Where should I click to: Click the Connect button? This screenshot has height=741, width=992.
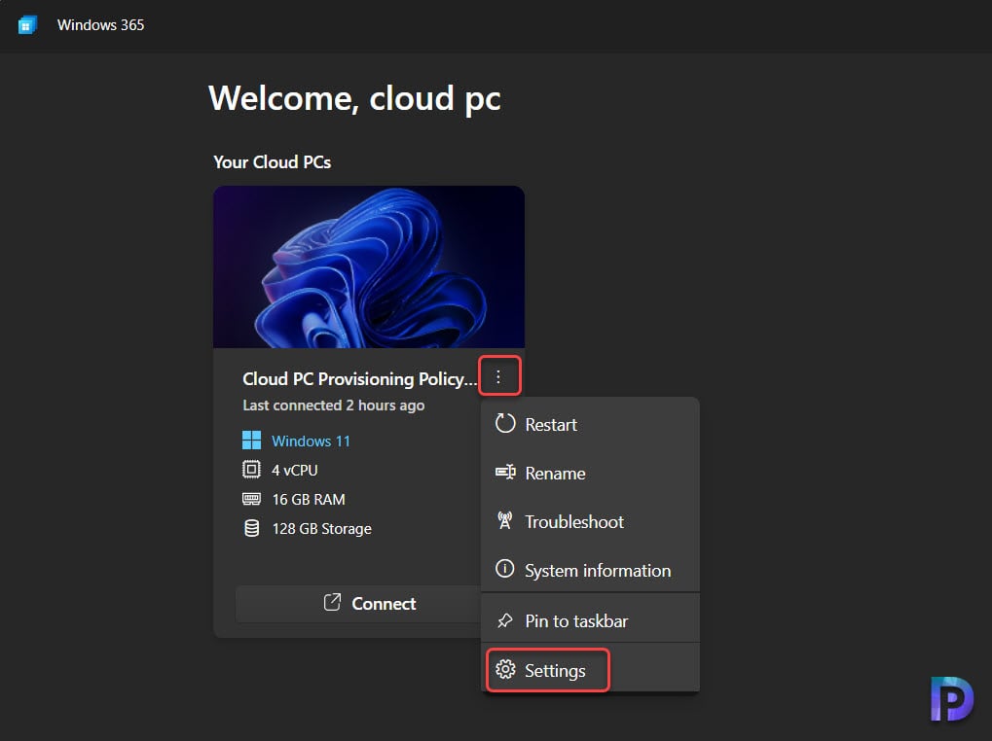pyautogui.click(x=358, y=603)
